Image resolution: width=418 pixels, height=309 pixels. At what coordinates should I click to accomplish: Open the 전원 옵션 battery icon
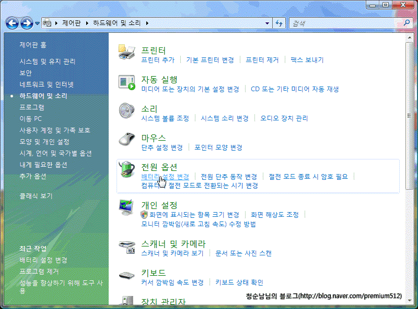coord(126,169)
